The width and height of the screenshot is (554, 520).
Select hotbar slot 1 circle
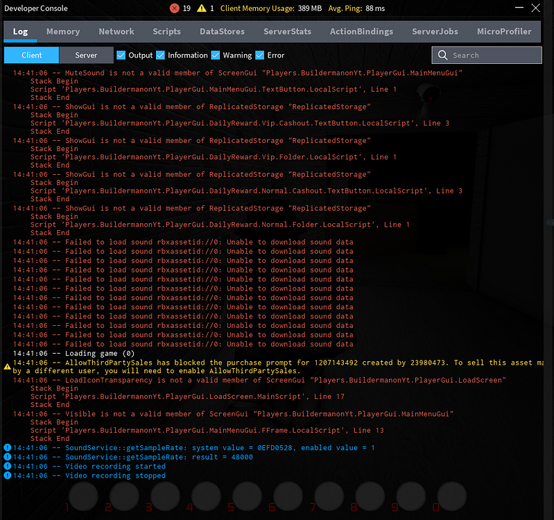pyautogui.click(x=84, y=496)
